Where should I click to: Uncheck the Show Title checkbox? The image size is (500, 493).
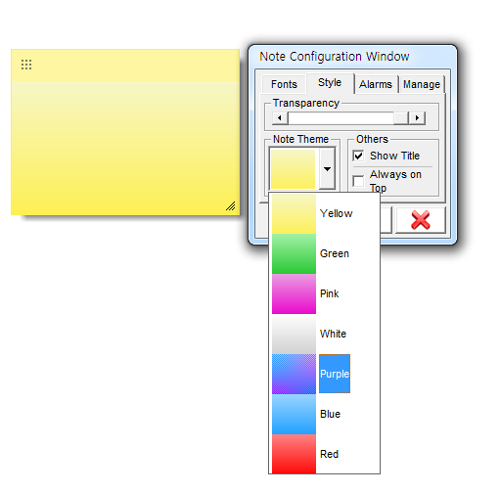tap(358, 156)
